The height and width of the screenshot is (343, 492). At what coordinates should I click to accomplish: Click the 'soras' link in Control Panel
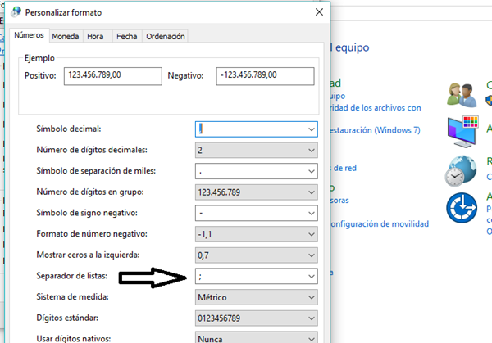point(339,201)
